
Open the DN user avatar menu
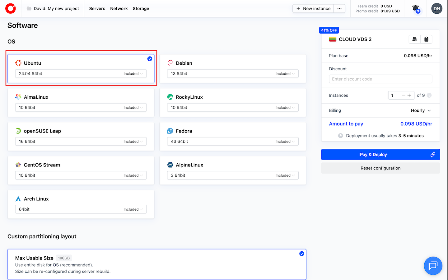click(436, 8)
